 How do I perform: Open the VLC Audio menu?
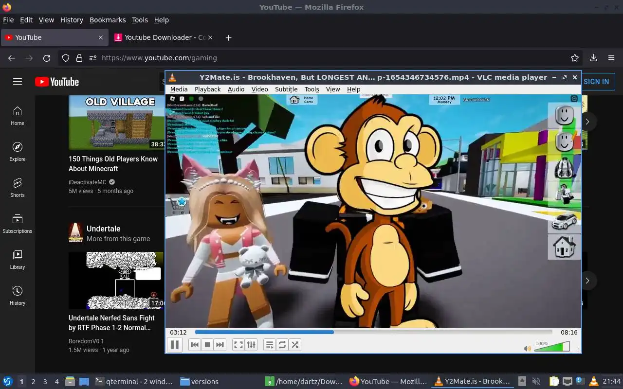click(236, 89)
